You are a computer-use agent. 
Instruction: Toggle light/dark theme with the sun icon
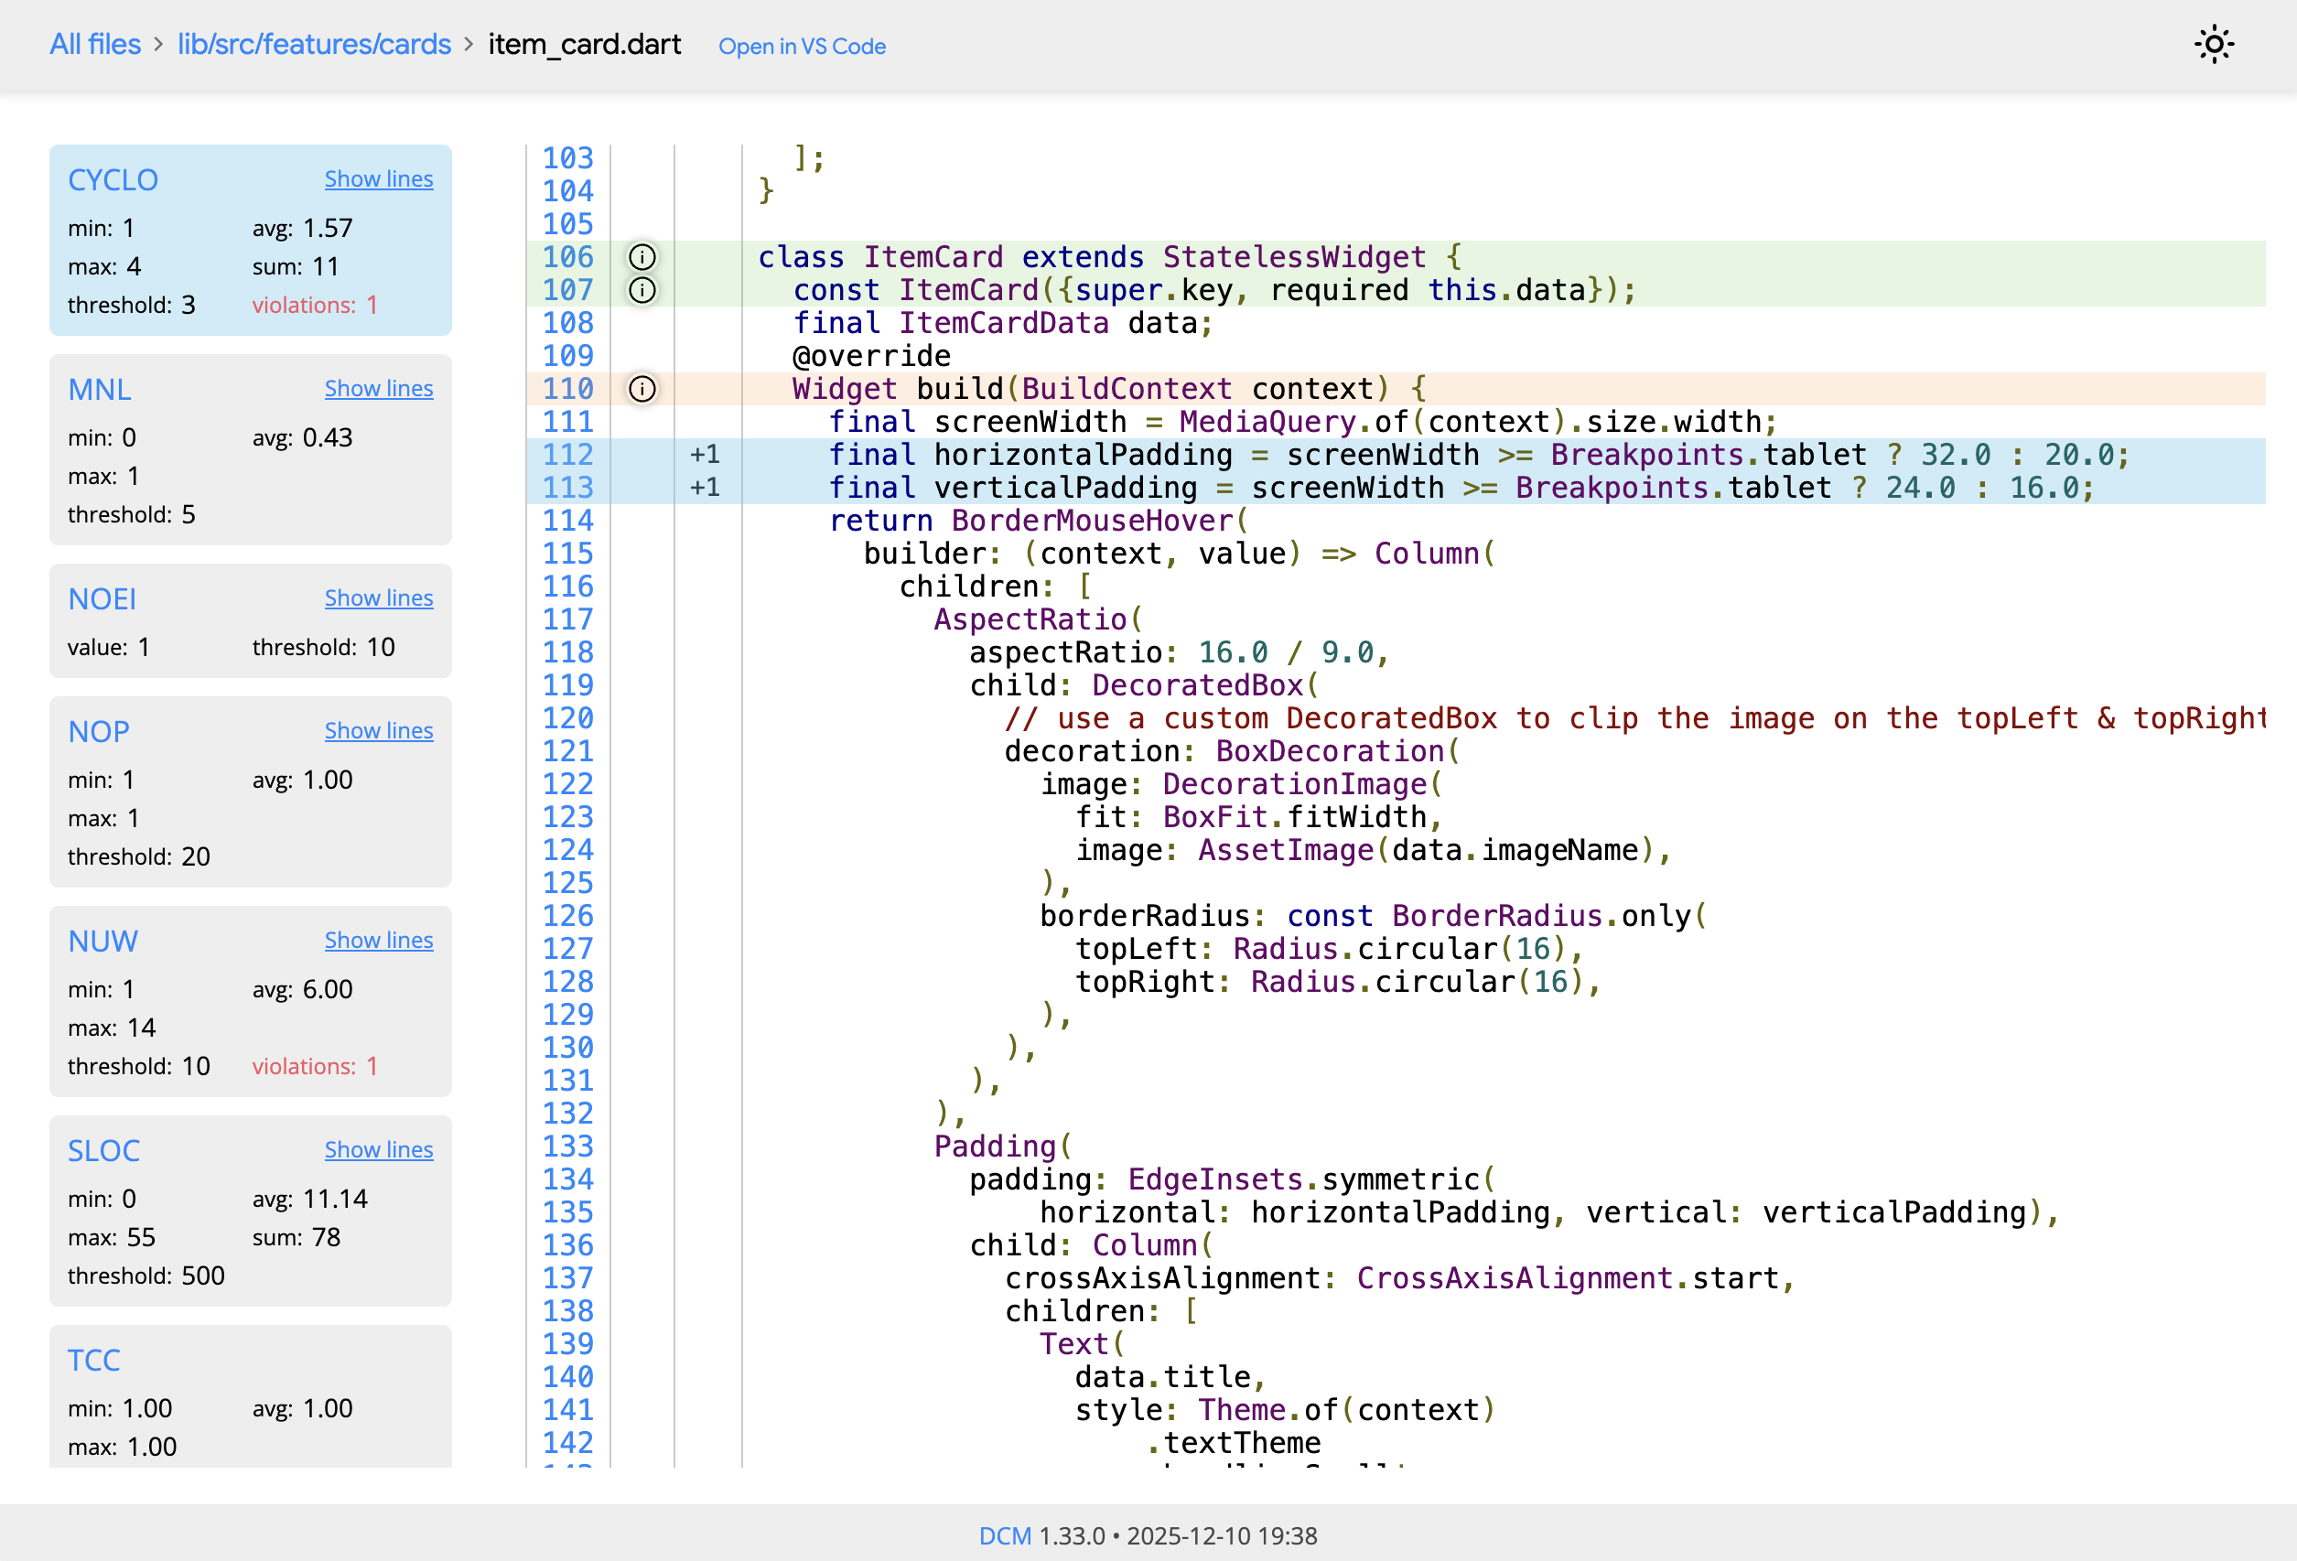click(2214, 46)
